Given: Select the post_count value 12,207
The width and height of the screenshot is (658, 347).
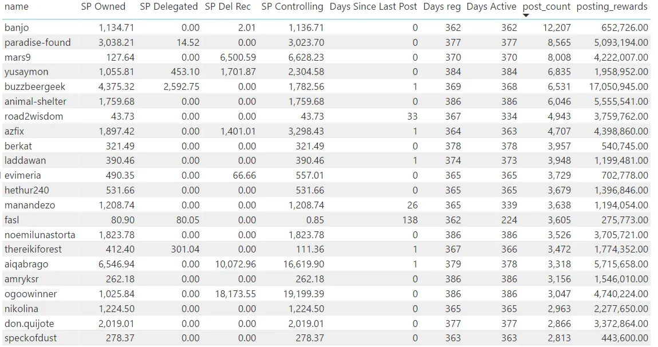Looking at the screenshot, I should click(557, 27).
